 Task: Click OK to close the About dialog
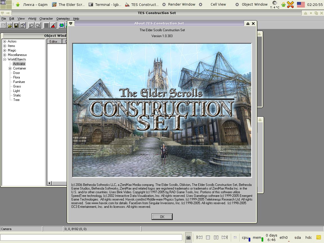point(162,217)
